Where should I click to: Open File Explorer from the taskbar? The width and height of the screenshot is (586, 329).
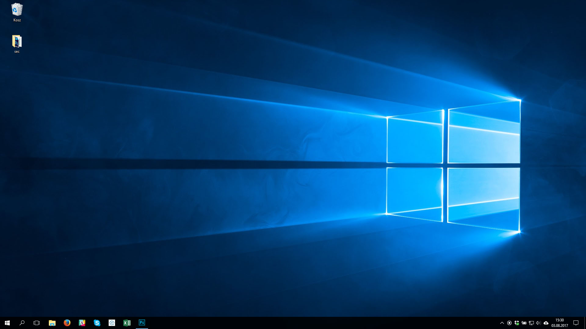[x=52, y=323]
